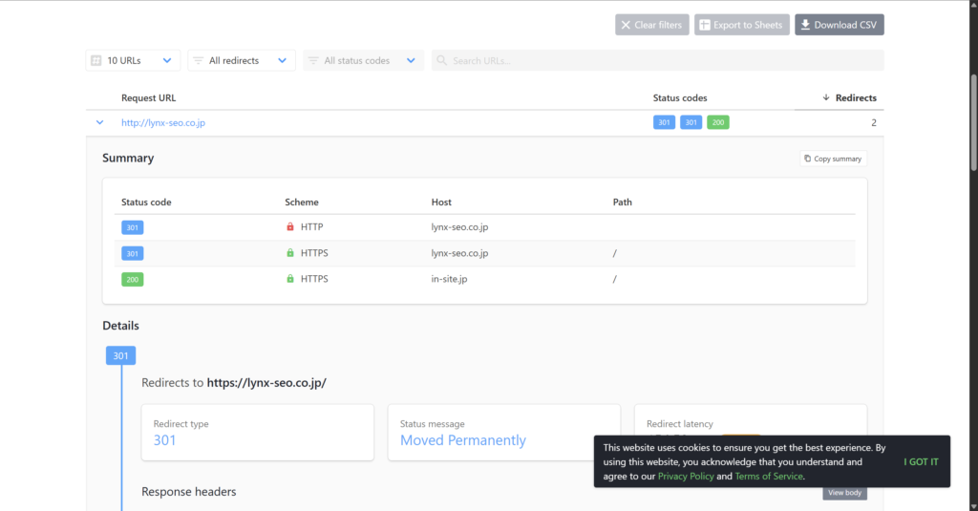Collapse the lynx-seo.co.jp row chevron
This screenshot has height=511, width=978.
[99, 122]
